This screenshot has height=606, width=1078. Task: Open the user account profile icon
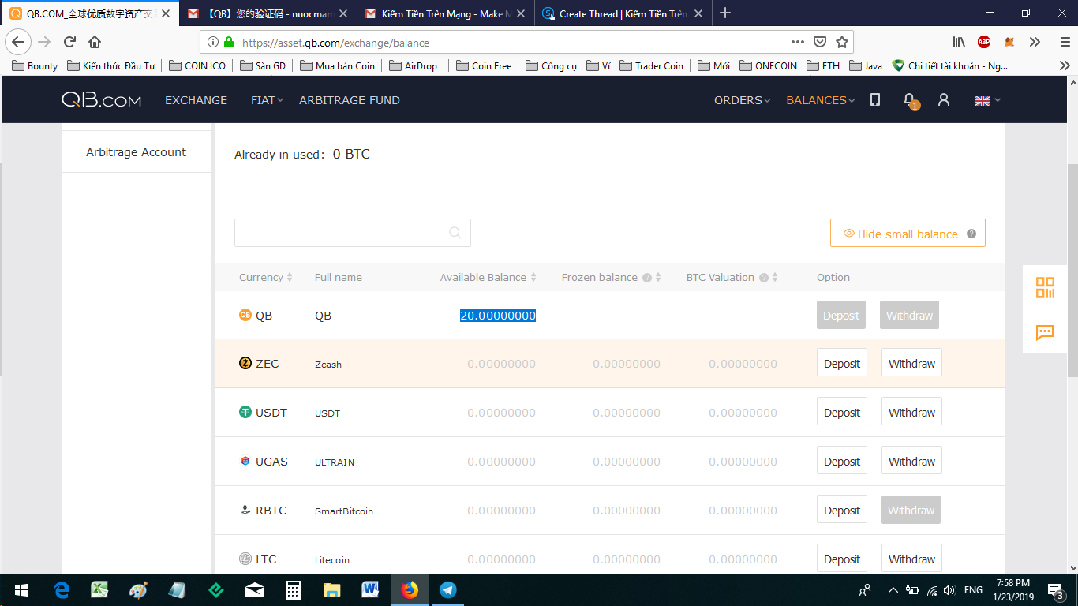coord(944,100)
